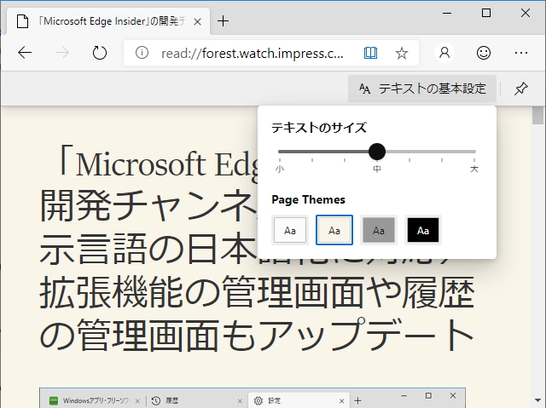Open the user profile icon
Viewport: 546px width, 408px height.
click(x=444, y=53)
